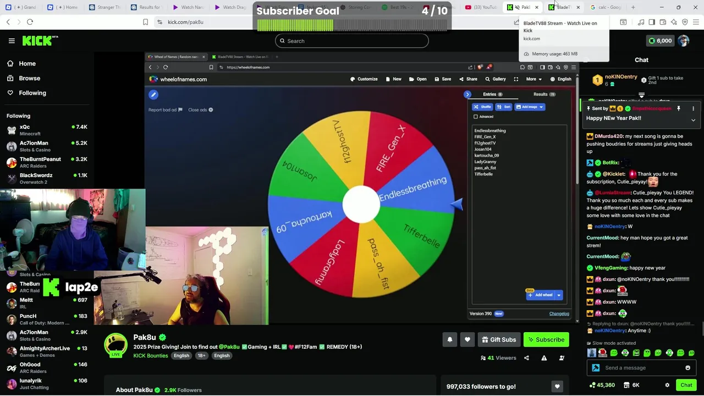704x396 pixels.
Task: Open the browser main menu icon
Action: [x=696, y=22]
